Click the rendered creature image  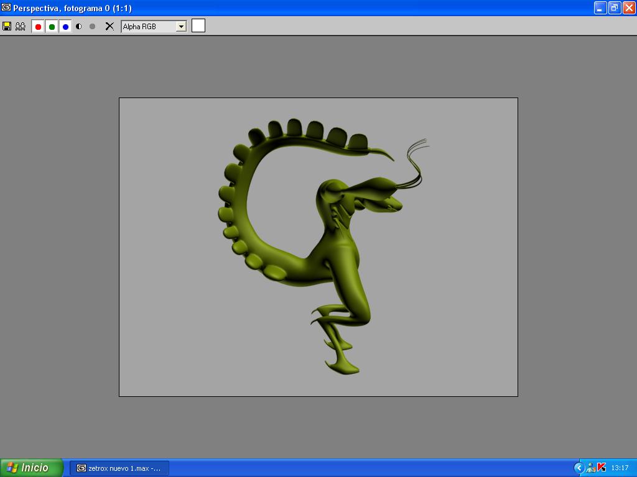click(318, 247)
